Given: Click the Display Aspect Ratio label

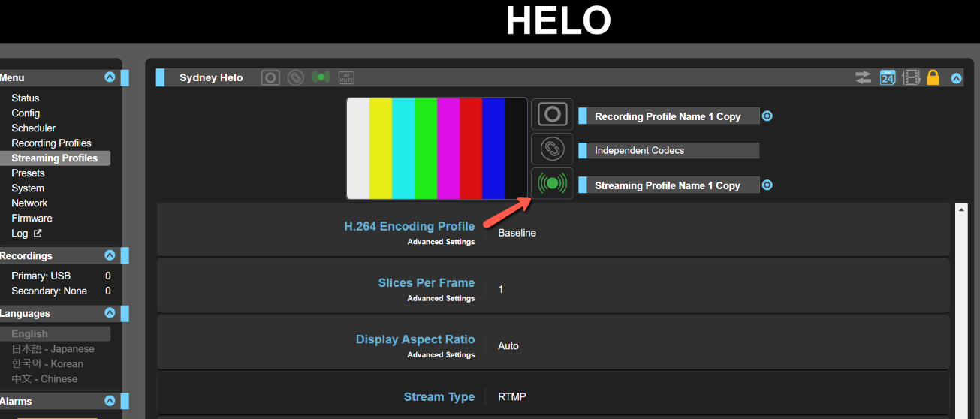Looking at the screenshot, I should [x=415, y=339].
